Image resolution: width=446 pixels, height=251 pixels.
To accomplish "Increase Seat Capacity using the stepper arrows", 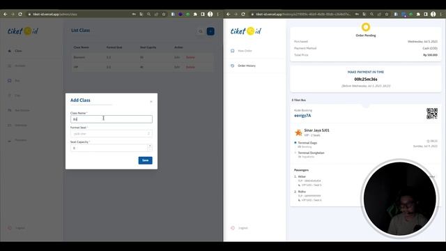I will pos(150,146).
